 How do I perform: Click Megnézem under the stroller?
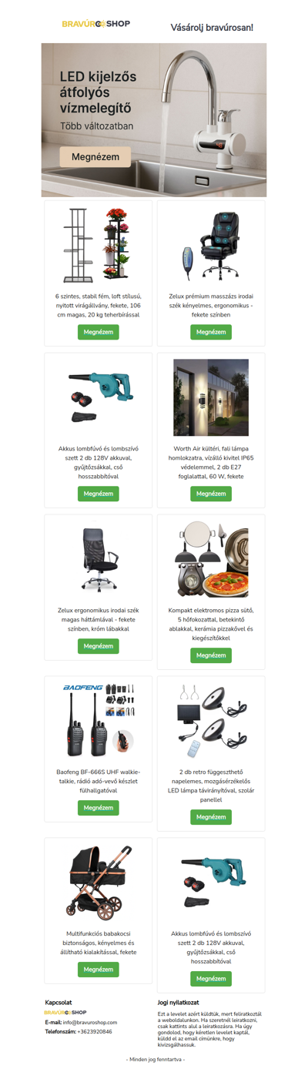tap(98, 970)
